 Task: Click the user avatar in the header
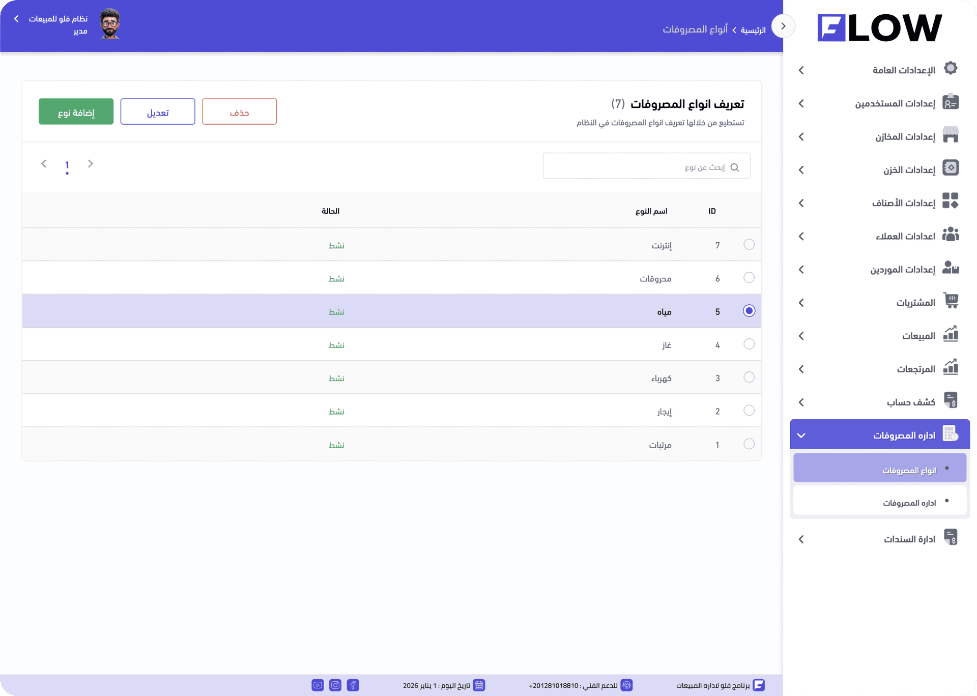tap(110, 24)
